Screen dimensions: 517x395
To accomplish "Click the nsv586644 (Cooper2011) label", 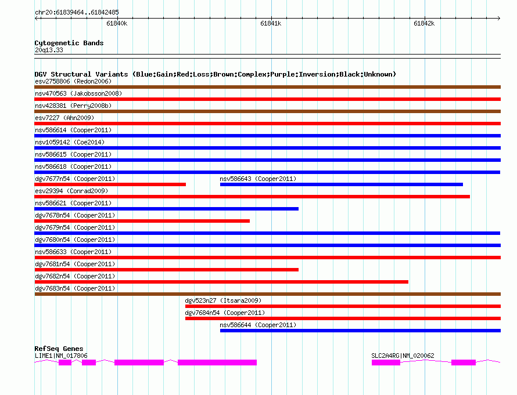I will point(258,325).
